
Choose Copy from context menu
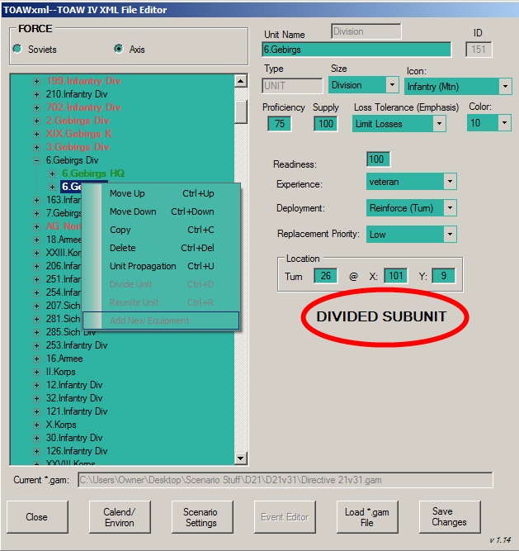tap(161, 230)
